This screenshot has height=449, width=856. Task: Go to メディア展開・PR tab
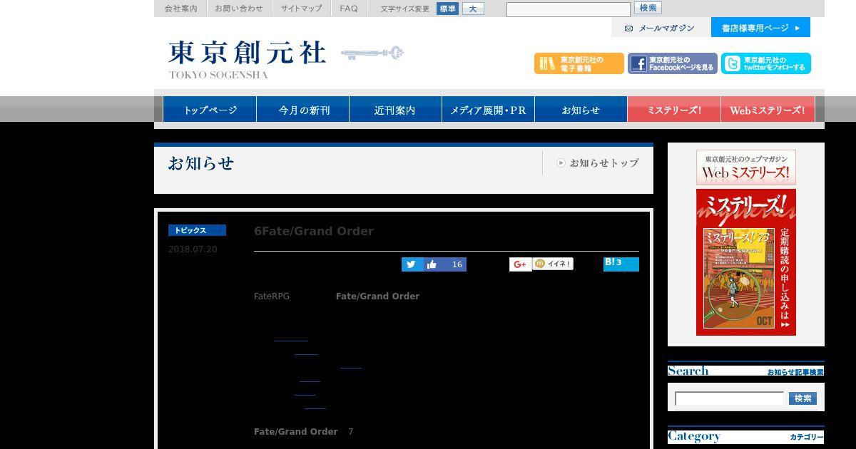(488, 110)
